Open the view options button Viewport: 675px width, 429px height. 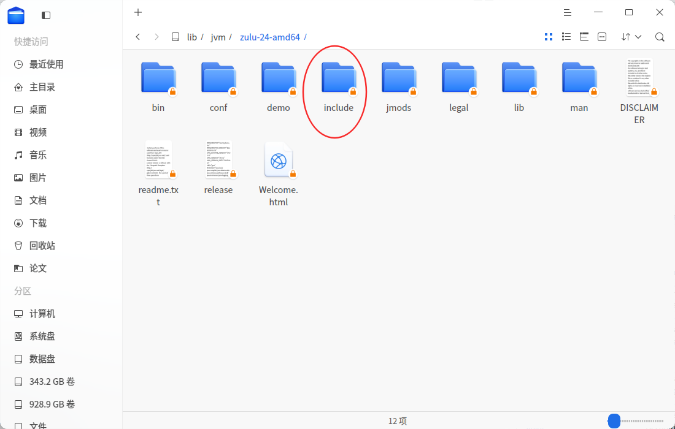point(602,37)
